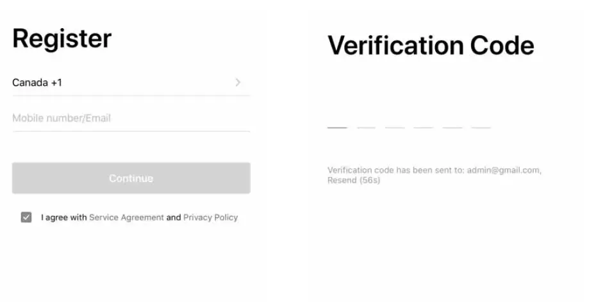Open the Service Agreement link
596x302 pixels.
pos(126,217)
